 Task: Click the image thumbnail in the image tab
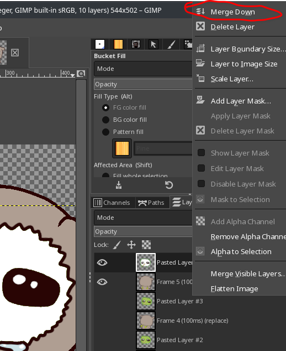tap(3, 53)
